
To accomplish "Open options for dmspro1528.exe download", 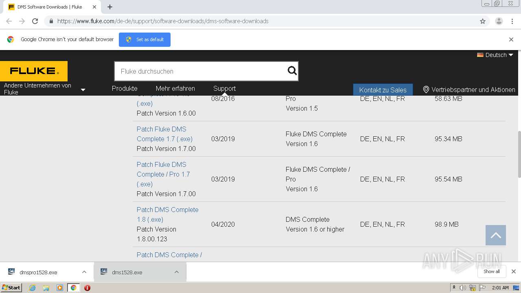I will click(84, 272).
